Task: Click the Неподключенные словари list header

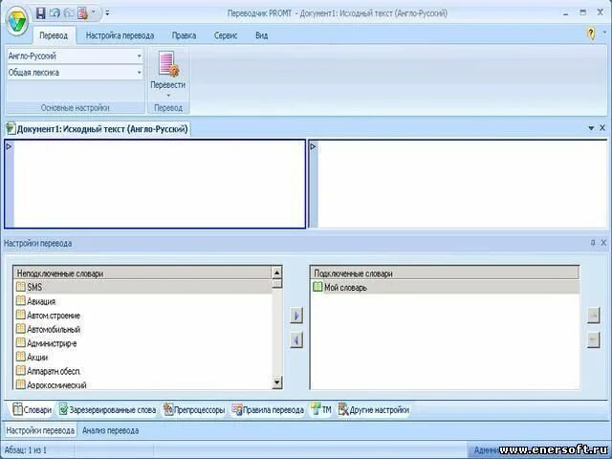Action: point(142,273)
